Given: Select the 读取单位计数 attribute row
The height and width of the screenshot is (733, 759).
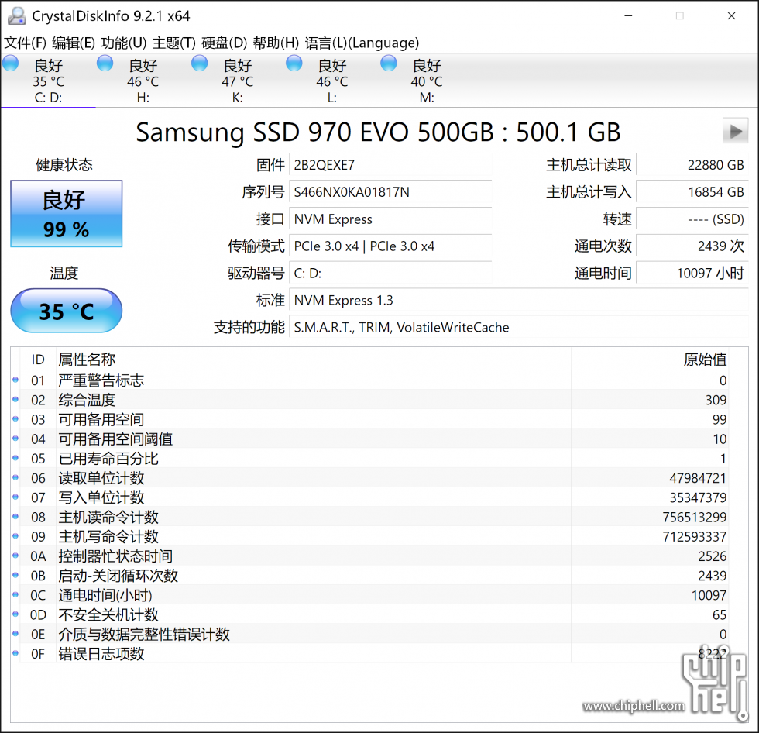Looking at the screenshot, I should point(370,477).
